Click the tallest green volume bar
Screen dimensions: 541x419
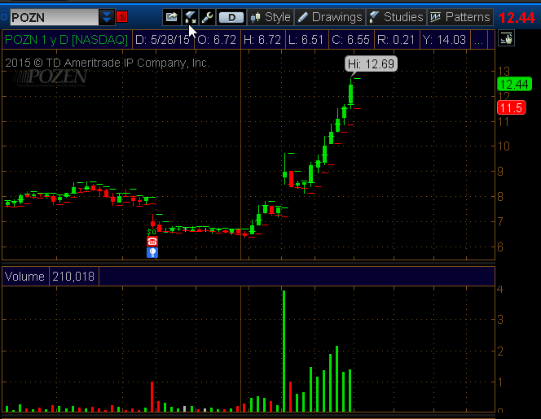pyautogui.click(x=284, y=351)
